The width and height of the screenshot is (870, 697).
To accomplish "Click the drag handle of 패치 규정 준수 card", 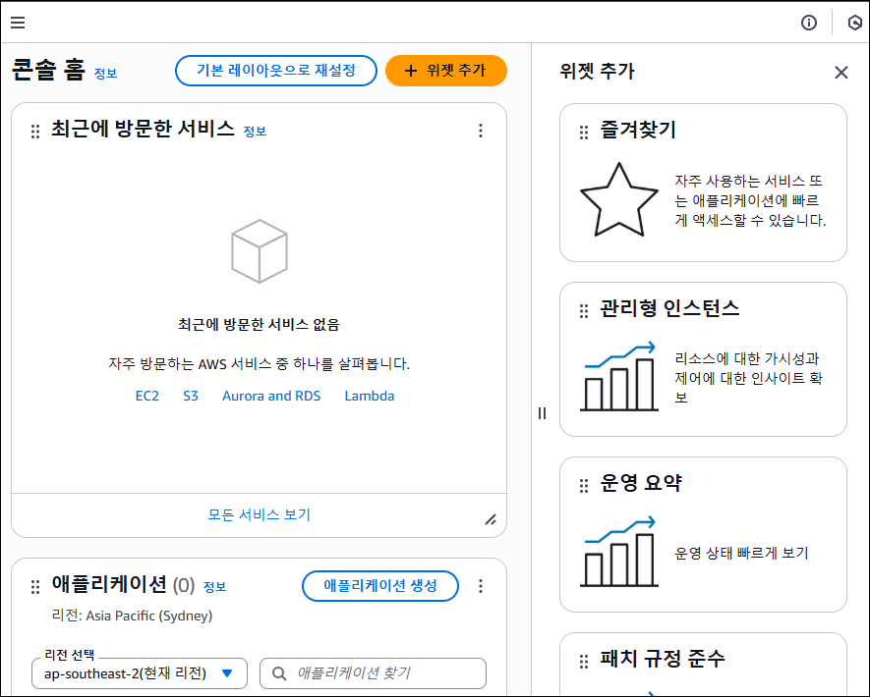I will click(x=584, y=662).
